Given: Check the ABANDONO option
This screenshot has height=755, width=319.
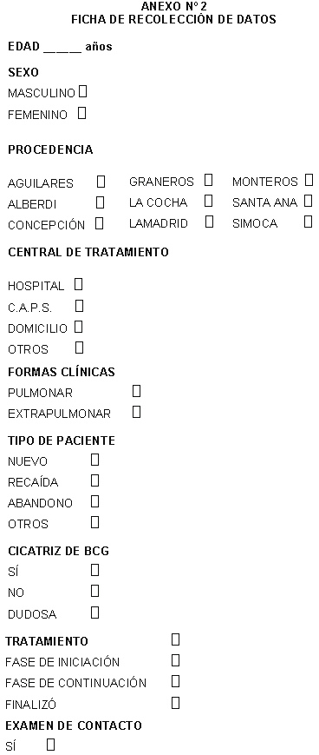Looking at the screenshot, I should pyautogui.click(x=95, y=501).
